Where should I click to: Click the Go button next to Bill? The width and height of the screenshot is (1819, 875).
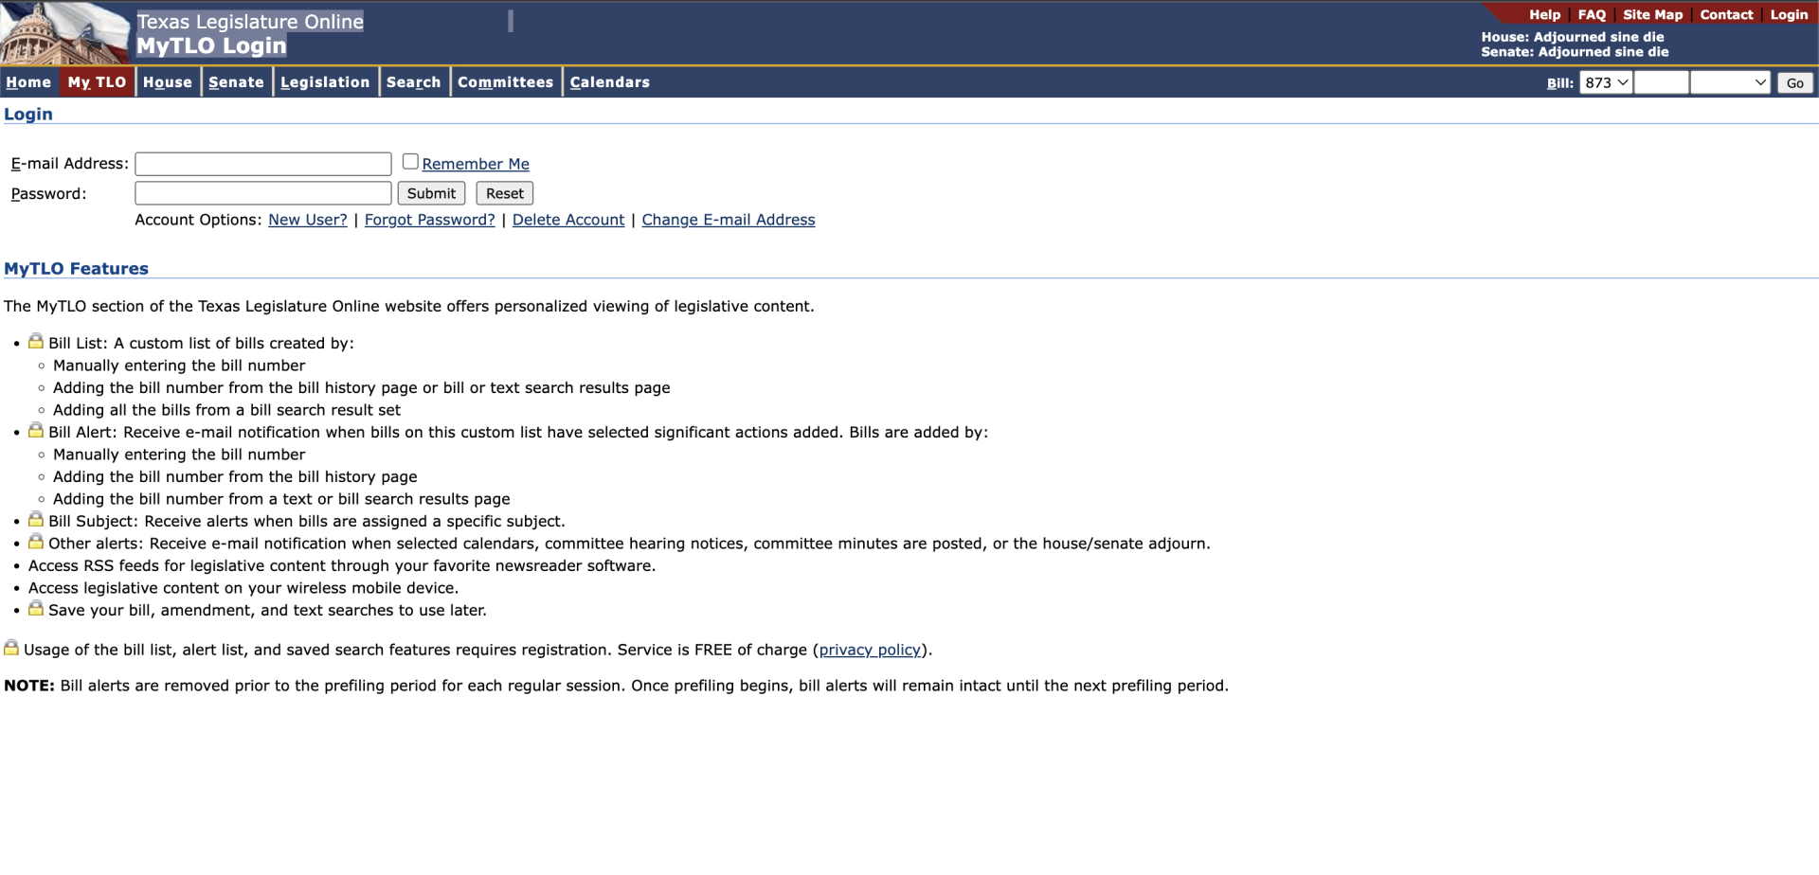pos(1794,83)
